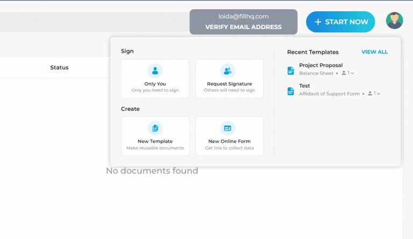Click the Test template file icon

pos(290,92)
